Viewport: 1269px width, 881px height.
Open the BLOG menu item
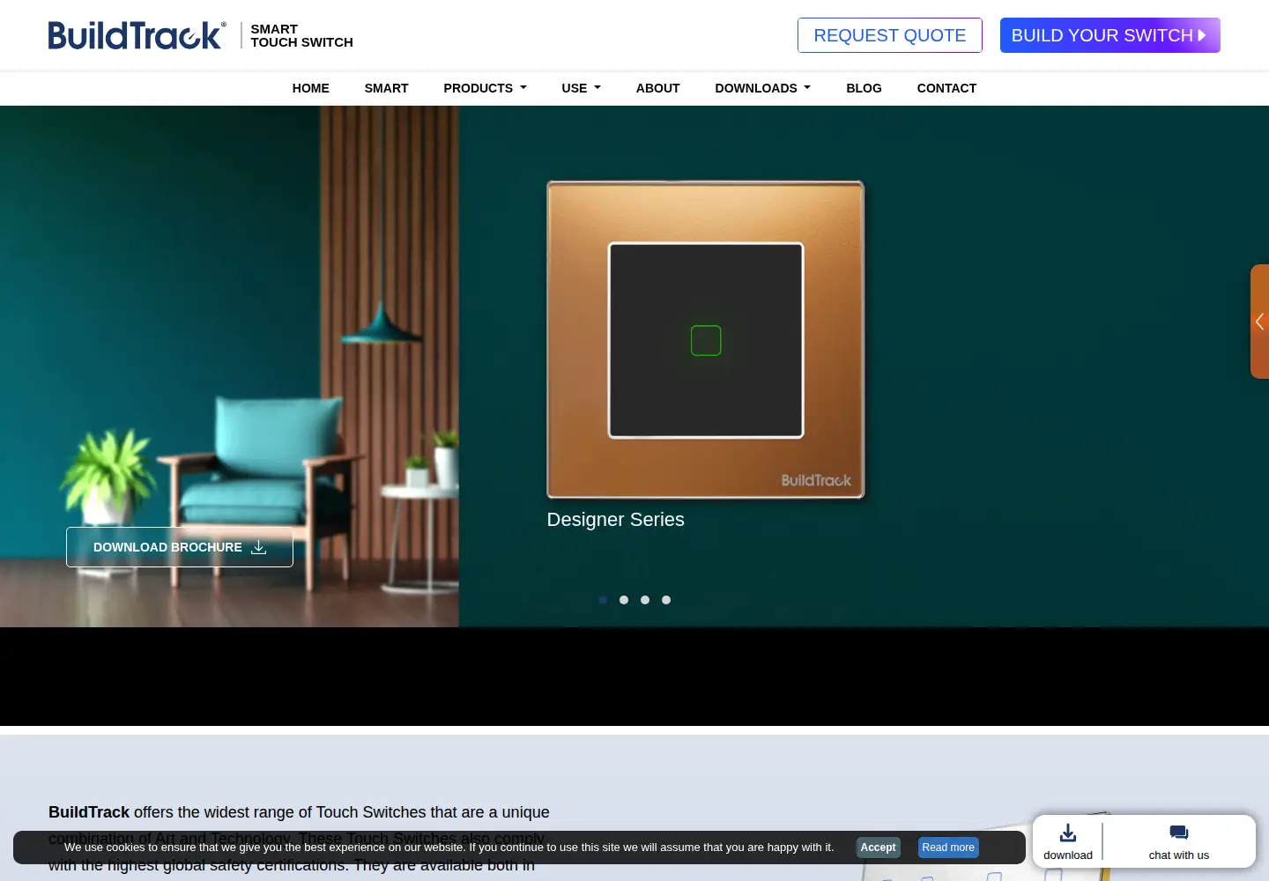864,88
